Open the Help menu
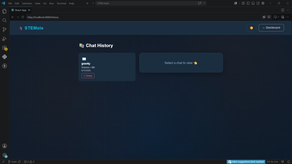 71,3
